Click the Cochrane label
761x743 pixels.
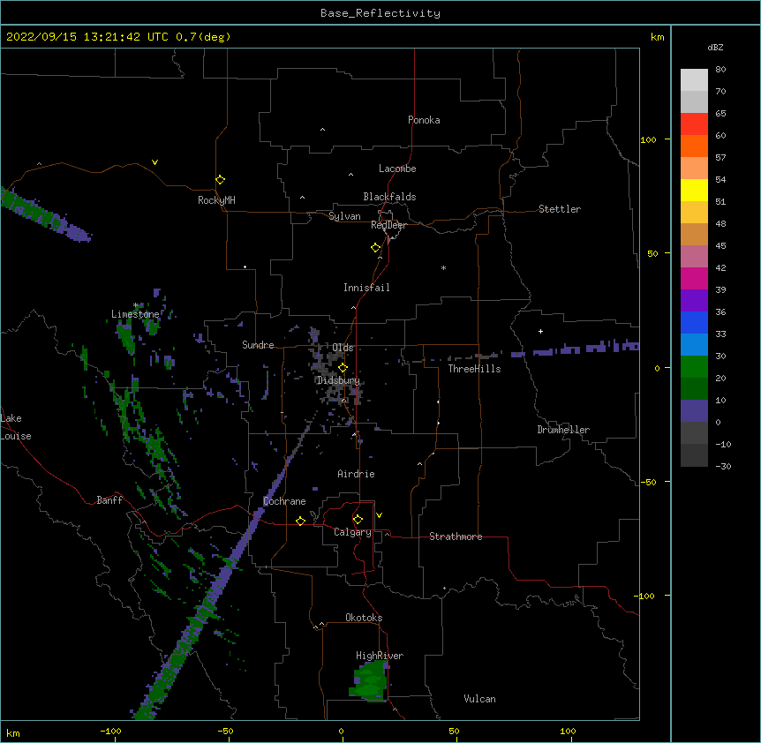pyautogui.click(x=284, y=501)
